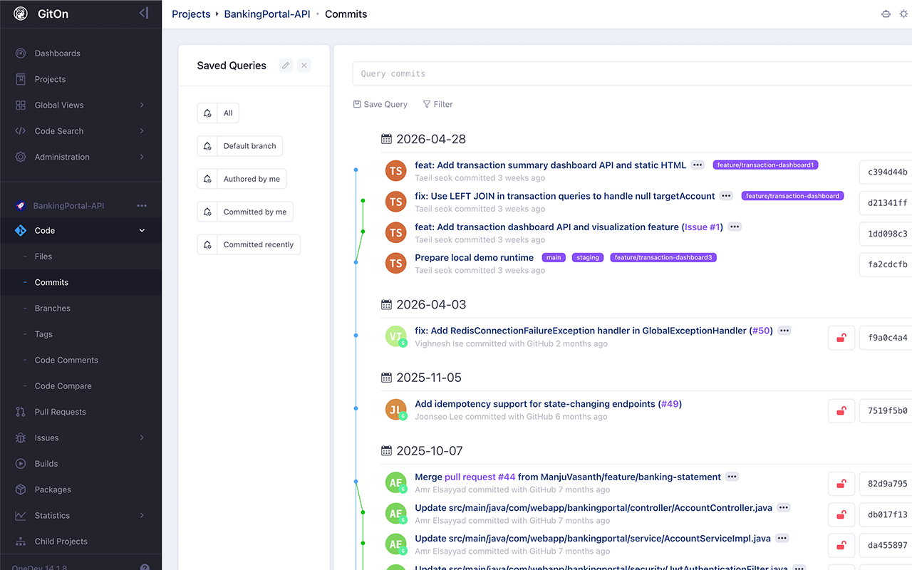Click the 'staging' branch badge

(x=588, y=257)
